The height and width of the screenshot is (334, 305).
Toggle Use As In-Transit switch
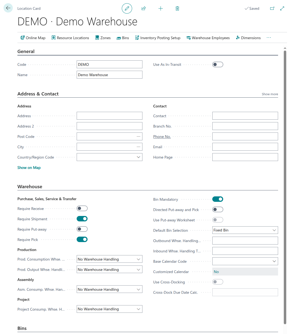pos(218,64)
